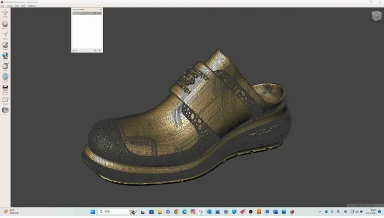Open the File menu

(3, 5)
